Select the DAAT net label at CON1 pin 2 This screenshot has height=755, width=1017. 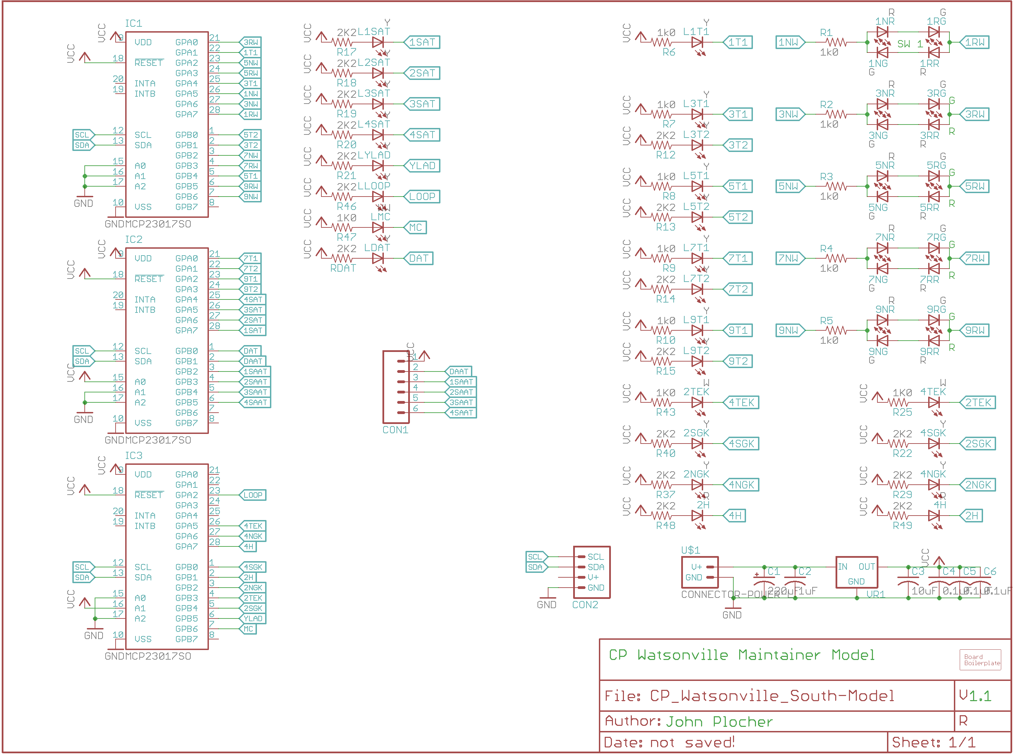pyautogui.click(x=458, y=372)
